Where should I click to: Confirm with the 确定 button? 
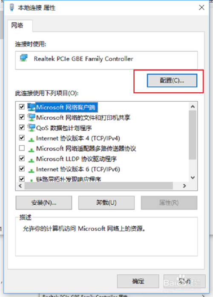pyautogui.click(x=138, y=281)
